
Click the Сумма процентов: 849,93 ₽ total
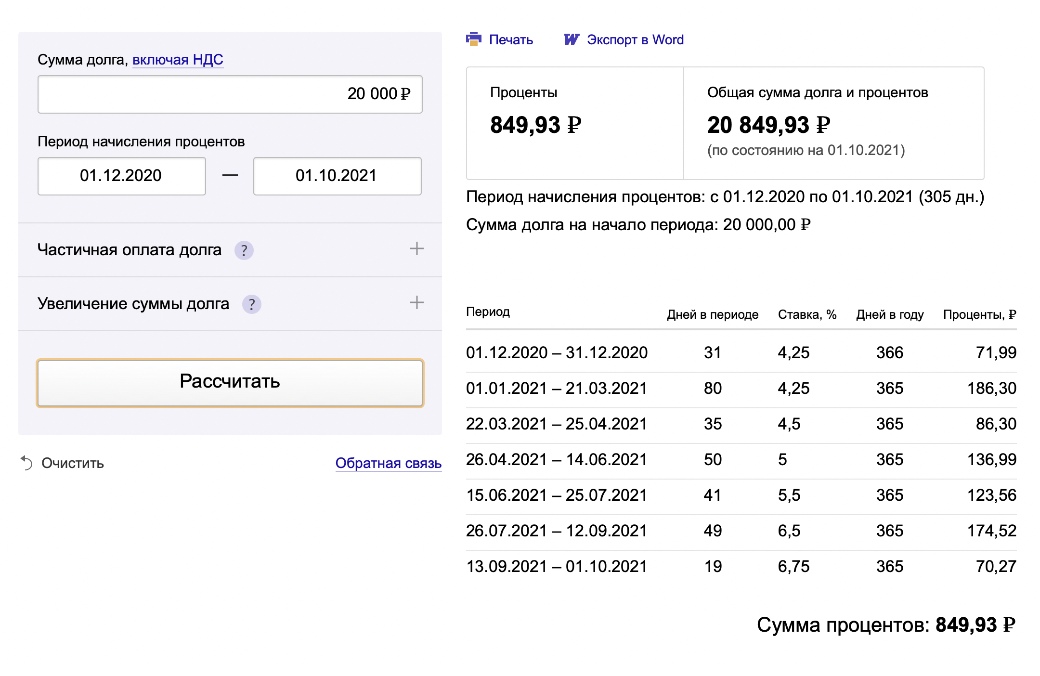coord(886,625)
